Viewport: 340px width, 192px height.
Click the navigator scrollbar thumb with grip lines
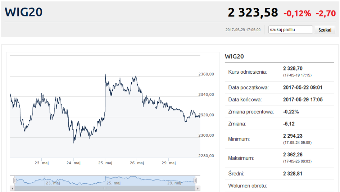(105, 188)
